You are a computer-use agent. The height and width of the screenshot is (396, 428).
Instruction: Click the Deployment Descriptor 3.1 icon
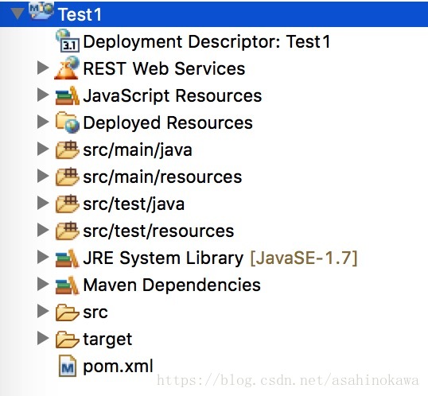tap(68, 41)
